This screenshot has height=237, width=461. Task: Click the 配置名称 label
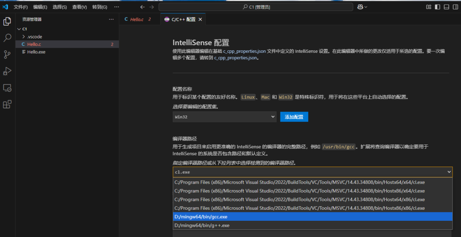point(182,89)
